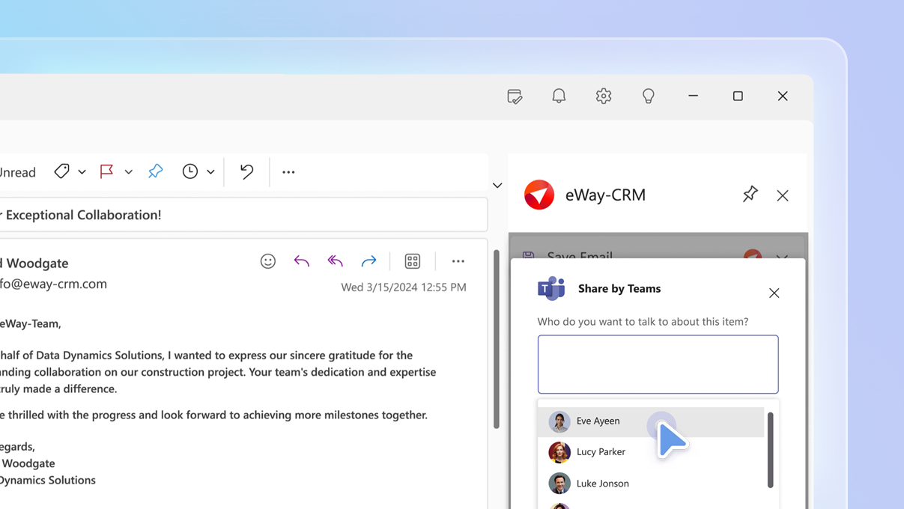Flag the email with the red flag
This screenshot has width=904, height=509.
(106, 171)
